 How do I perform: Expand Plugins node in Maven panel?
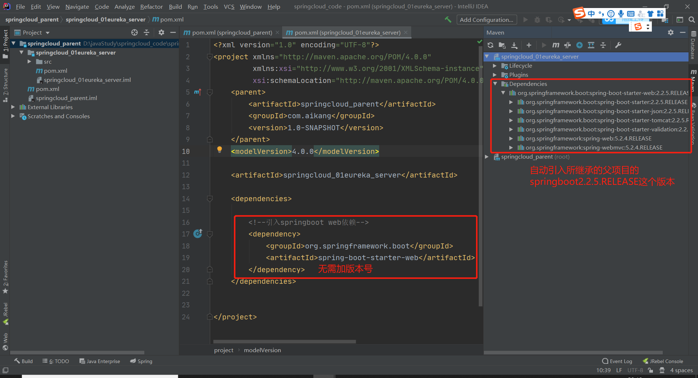click(495, 75)
